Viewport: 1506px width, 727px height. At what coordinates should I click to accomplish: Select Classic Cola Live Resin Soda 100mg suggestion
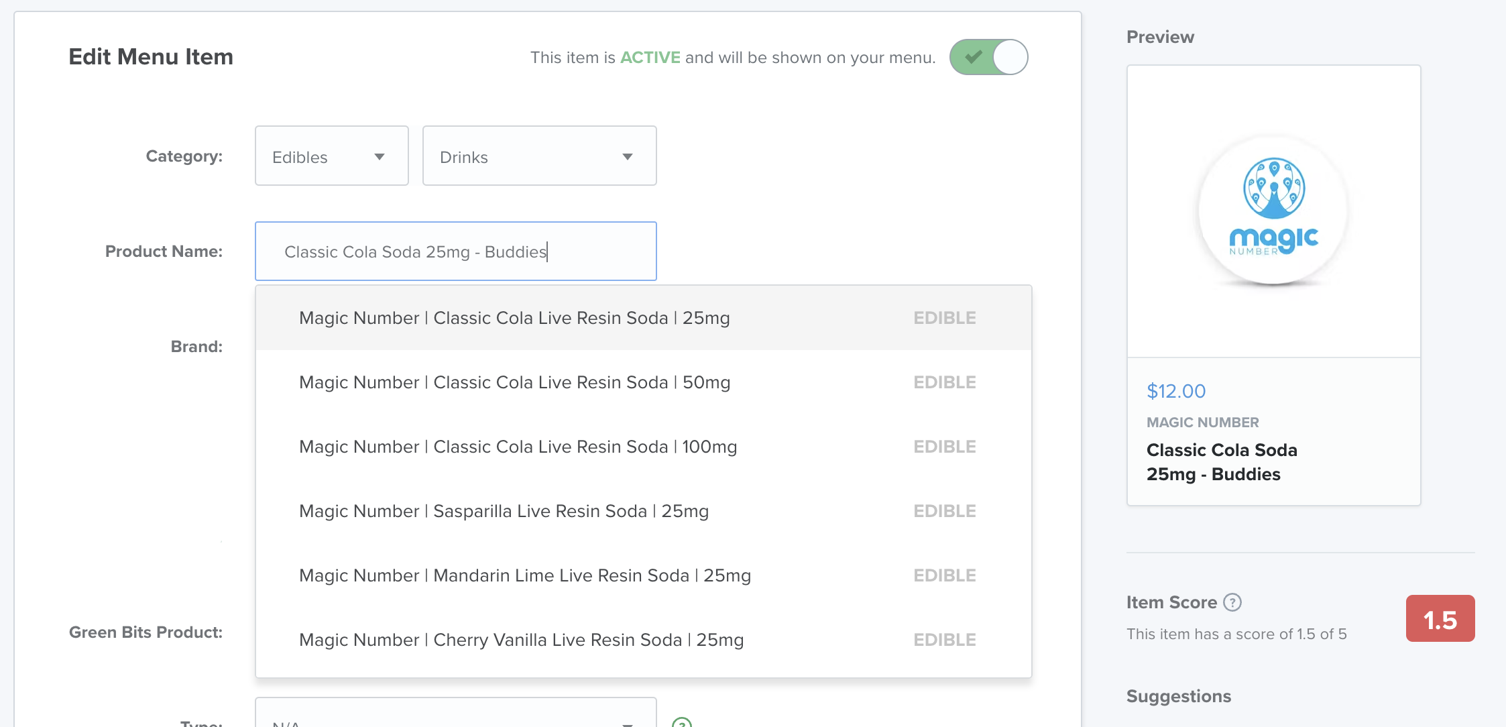point(643,447)
